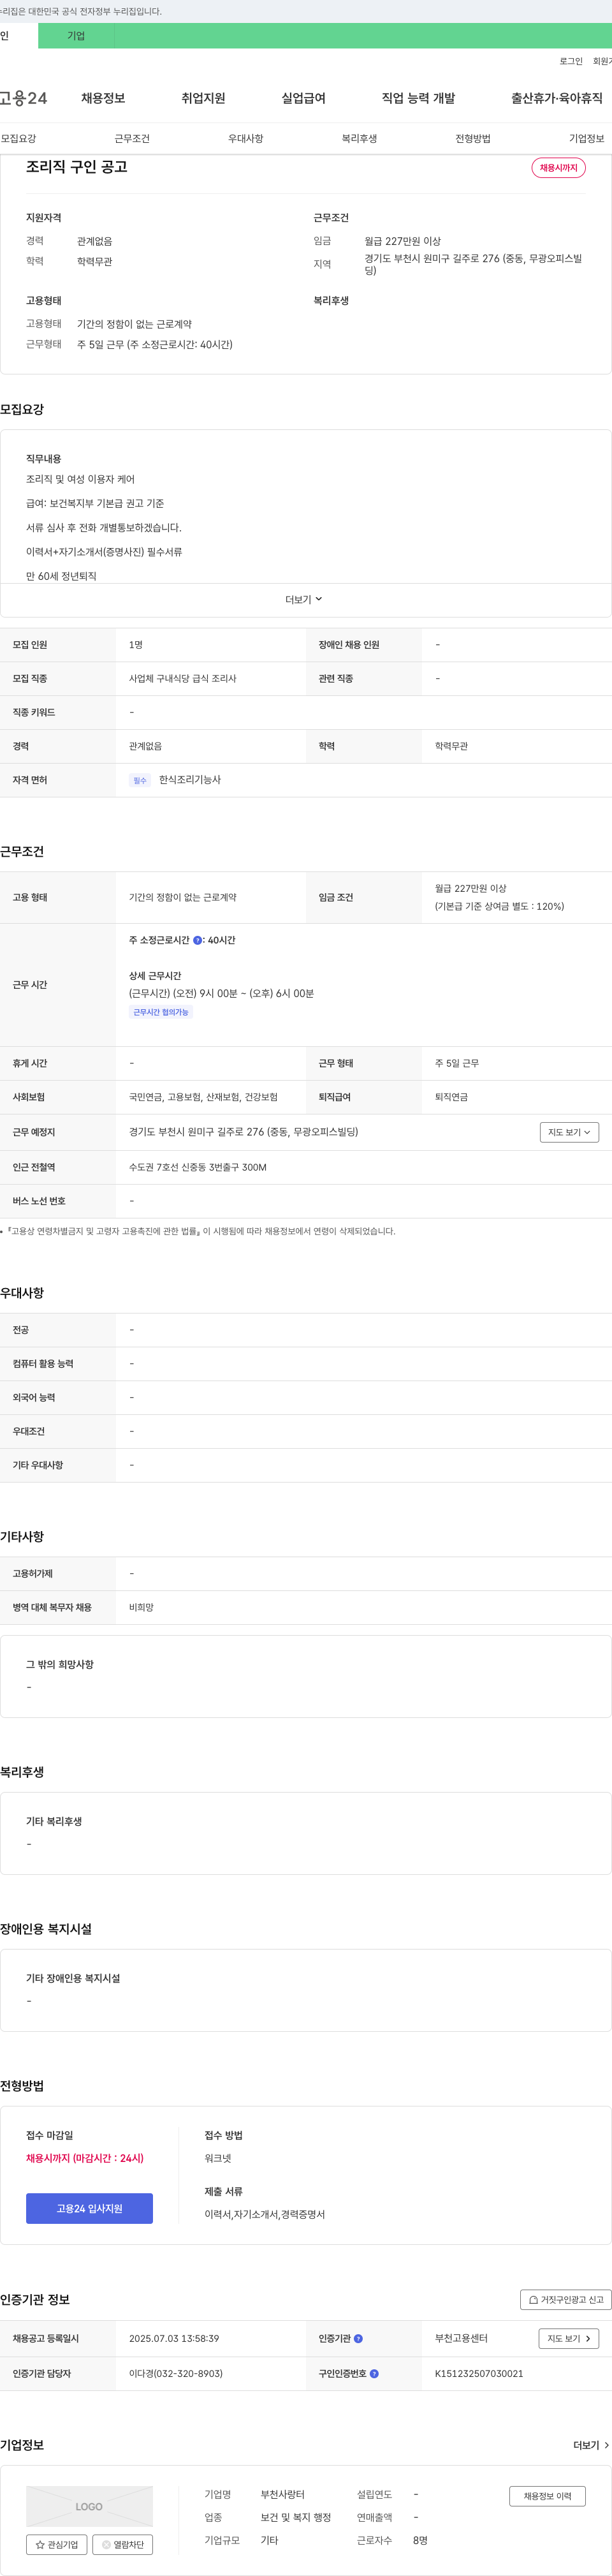The image size is (612, 2576).
Task: Open the 출산휴가·육아휴직 menu
Action: click(x=556, y=98)
